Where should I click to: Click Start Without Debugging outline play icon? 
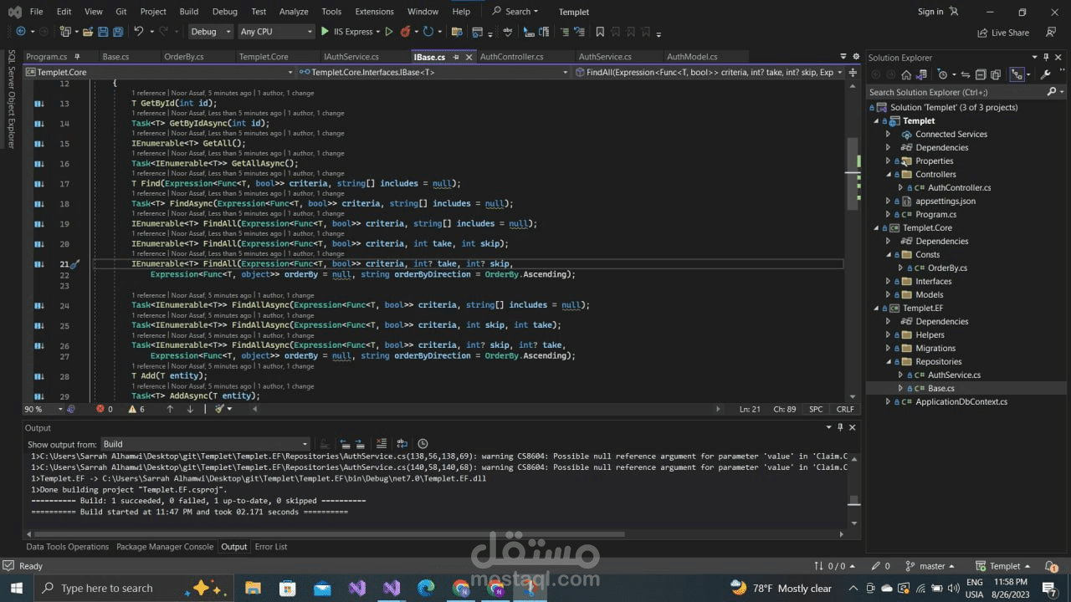tap(388, 32)
